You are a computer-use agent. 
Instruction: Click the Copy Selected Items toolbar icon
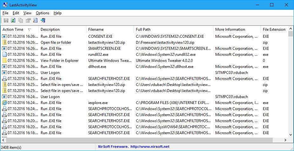21,20
